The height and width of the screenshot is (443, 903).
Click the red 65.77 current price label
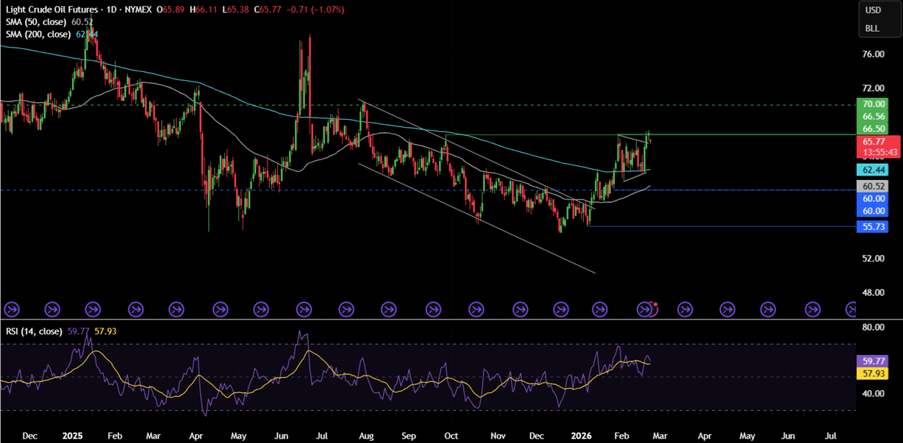[874, 142]
